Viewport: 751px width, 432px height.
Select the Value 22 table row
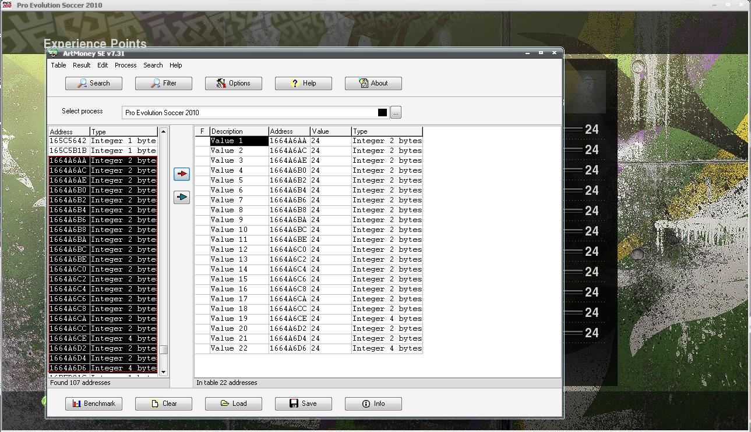click(x=309, y=348)
